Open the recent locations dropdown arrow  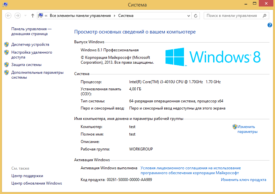[26, 16]
